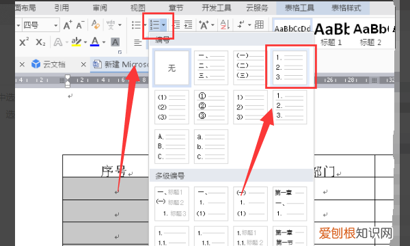Open the 开发工具 ribbon tab

coord(216,8)
